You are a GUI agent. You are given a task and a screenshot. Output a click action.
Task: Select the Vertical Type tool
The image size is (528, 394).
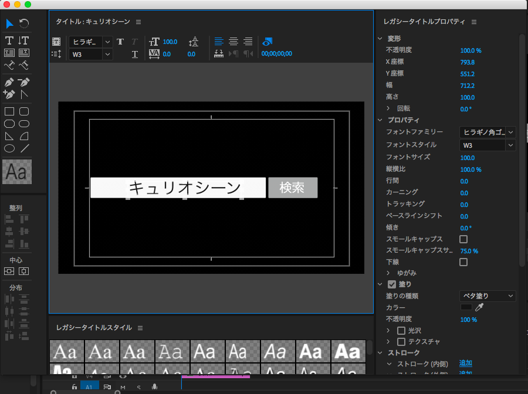[24, 40]
